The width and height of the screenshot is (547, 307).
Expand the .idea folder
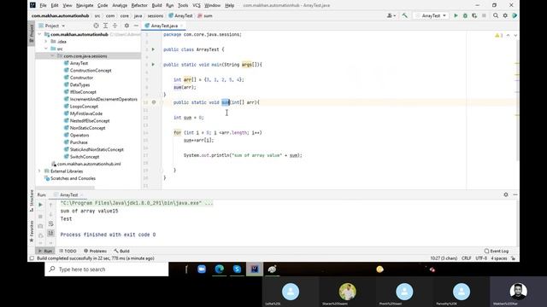point(45,42)
